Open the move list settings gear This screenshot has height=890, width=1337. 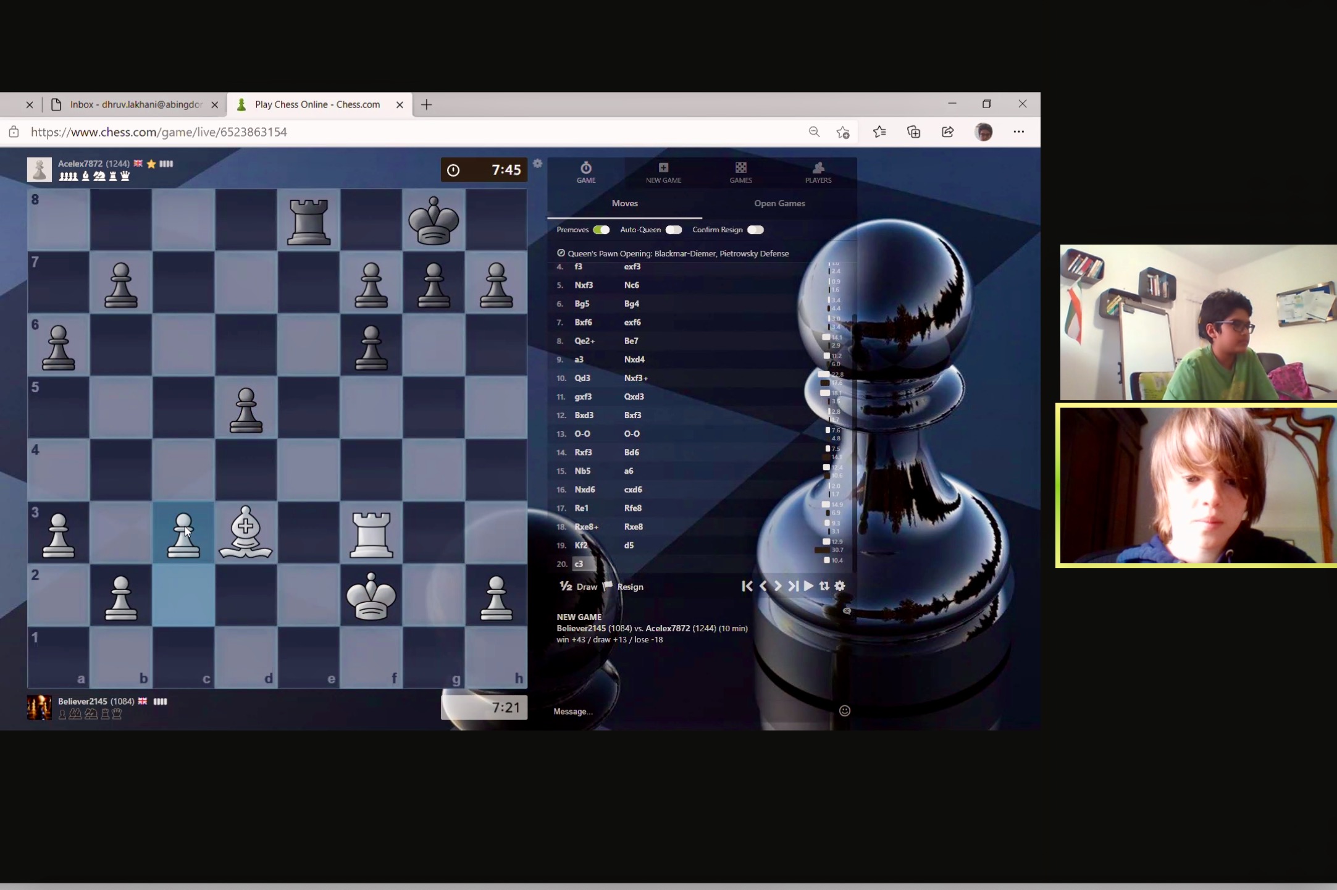click(x=840, y=586)
